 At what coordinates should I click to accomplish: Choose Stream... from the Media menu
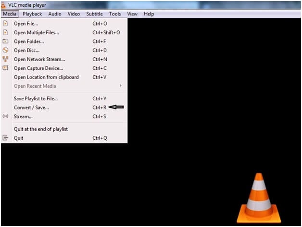(x=64, y=117)
